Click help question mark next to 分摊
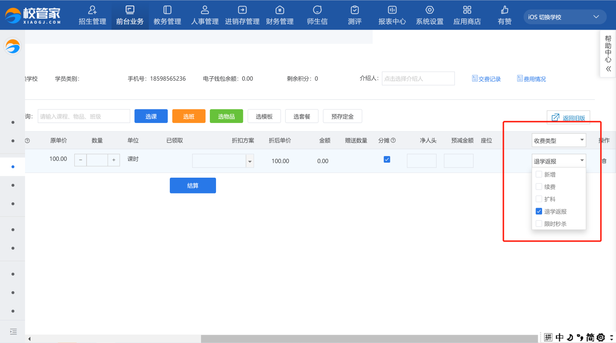 pos(393,140)
